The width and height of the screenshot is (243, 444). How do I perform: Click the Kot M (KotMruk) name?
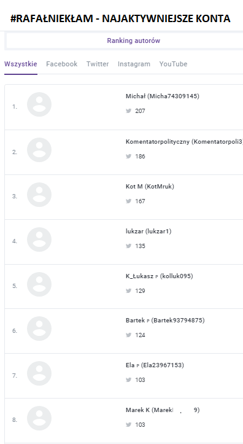pos(150,187)
